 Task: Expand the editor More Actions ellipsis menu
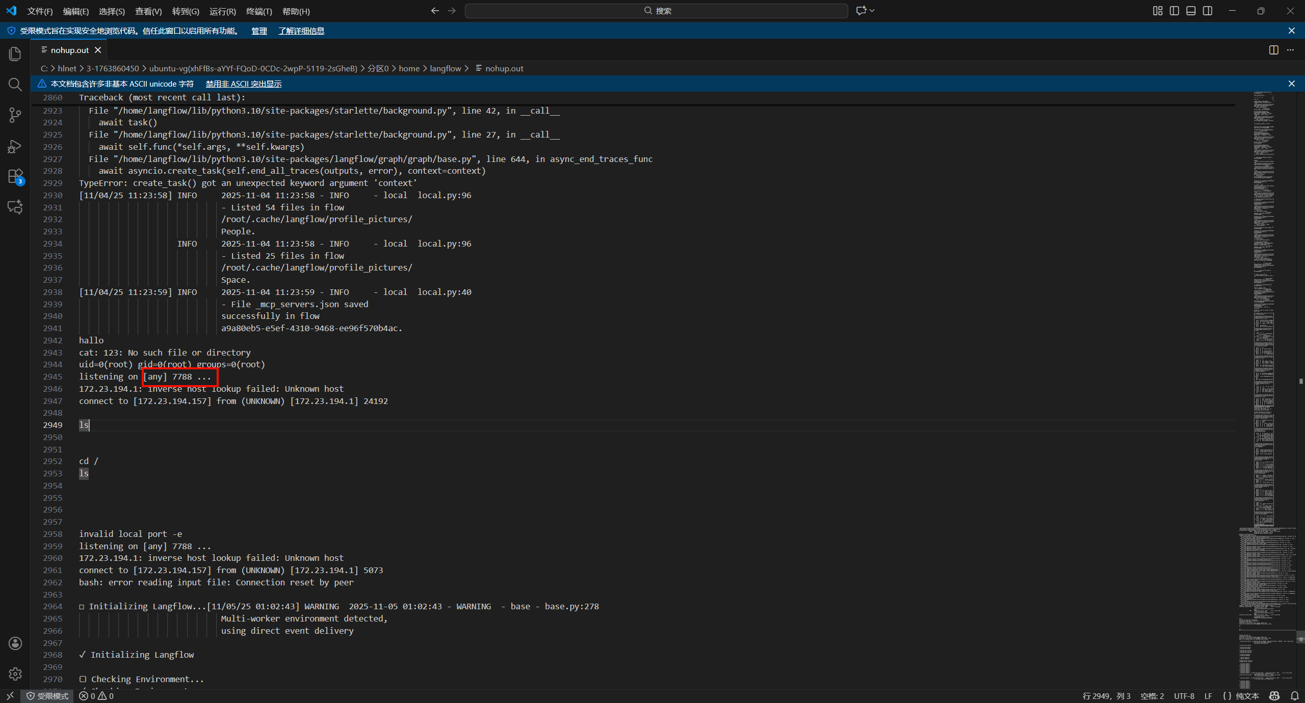(1290, 50)
